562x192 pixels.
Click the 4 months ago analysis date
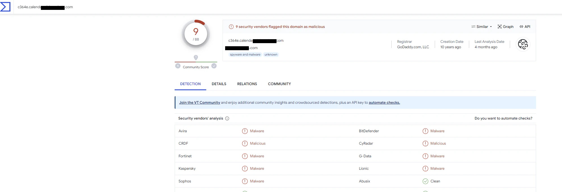(486, 47)
